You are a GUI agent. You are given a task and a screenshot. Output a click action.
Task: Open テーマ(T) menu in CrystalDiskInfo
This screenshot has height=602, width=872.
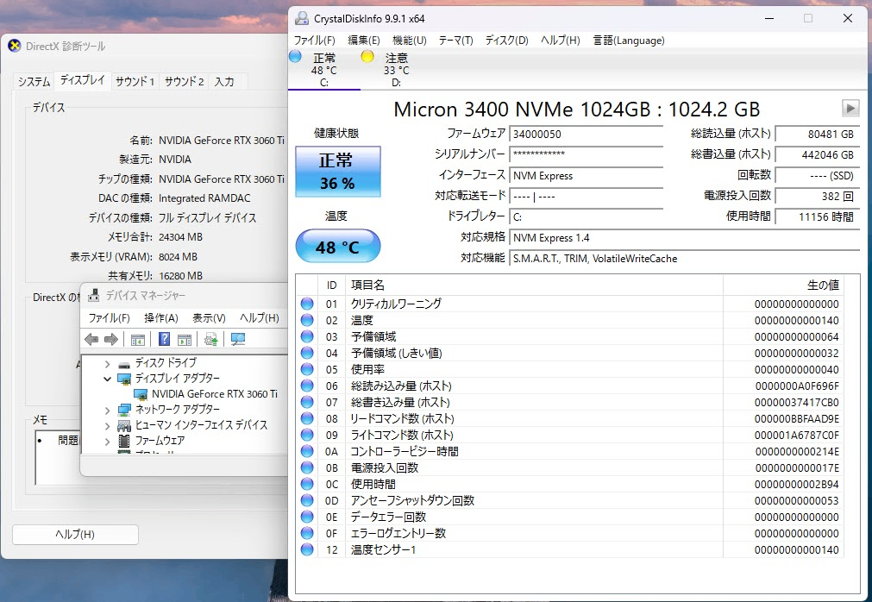click(455, 40)
